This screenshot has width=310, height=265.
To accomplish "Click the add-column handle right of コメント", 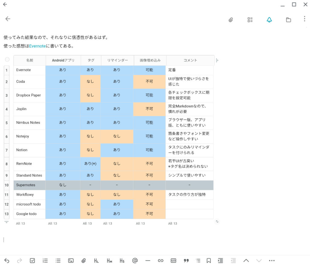I will click(x=217, y=60).
